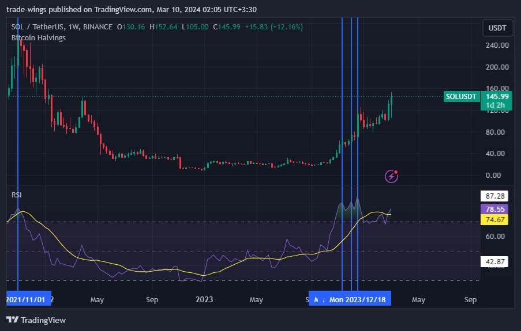
Task: Click the 42.87 RSI scale label
Action: (494, 262)
